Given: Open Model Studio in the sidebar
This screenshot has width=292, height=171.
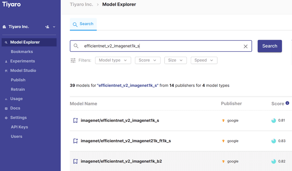Looking at the screenshot, I should pos(23,71).
